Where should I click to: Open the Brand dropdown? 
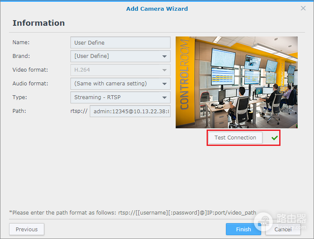point(120,56)
